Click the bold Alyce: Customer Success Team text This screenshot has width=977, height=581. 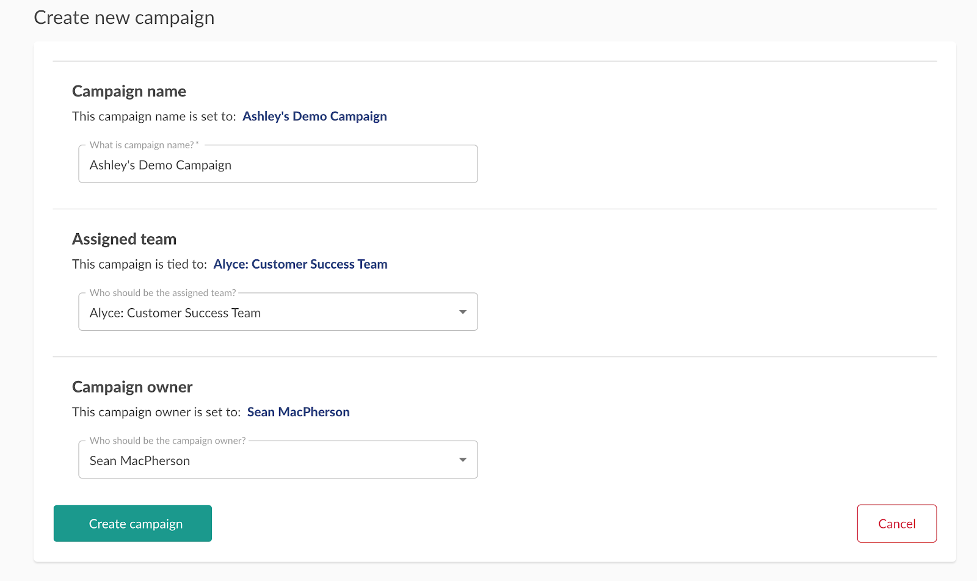tap(300, 264)
